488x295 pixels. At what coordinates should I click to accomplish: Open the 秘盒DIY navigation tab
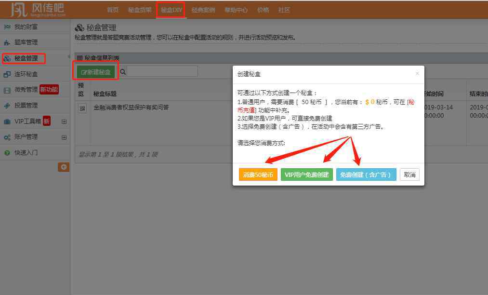tap(171, 10)
